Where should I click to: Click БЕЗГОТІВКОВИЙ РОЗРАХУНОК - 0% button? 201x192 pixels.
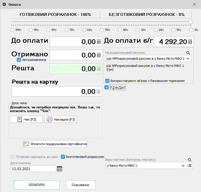coord(147,15)
